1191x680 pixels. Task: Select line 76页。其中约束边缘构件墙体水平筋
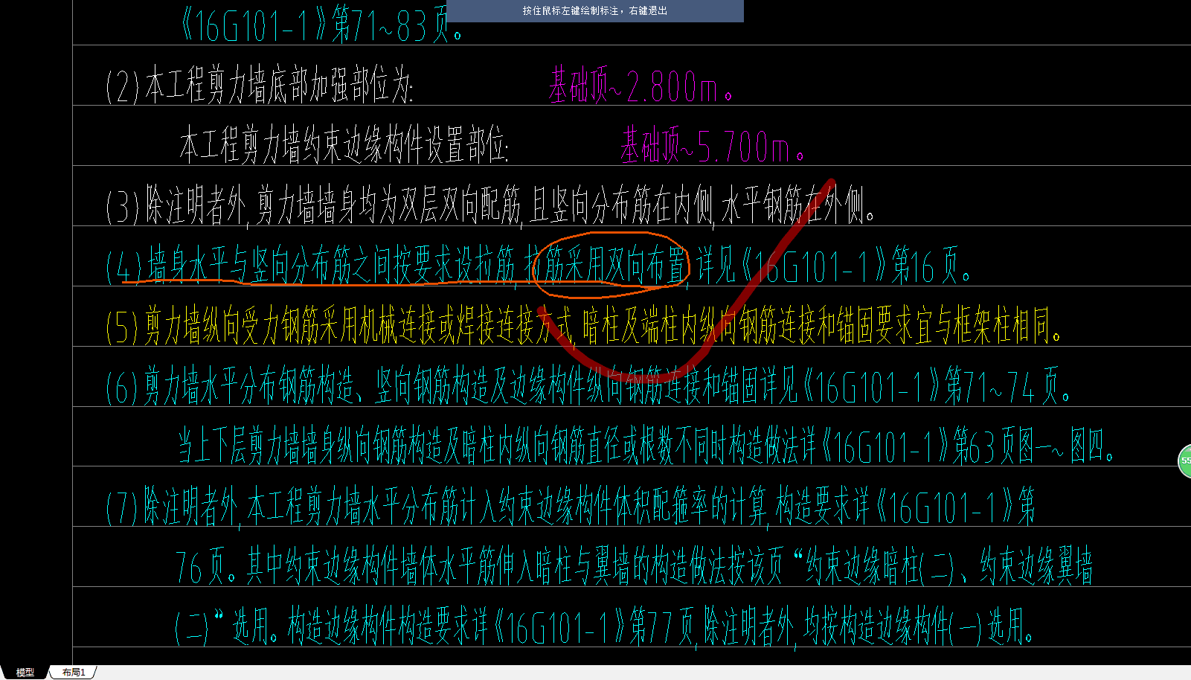point(635,567)
